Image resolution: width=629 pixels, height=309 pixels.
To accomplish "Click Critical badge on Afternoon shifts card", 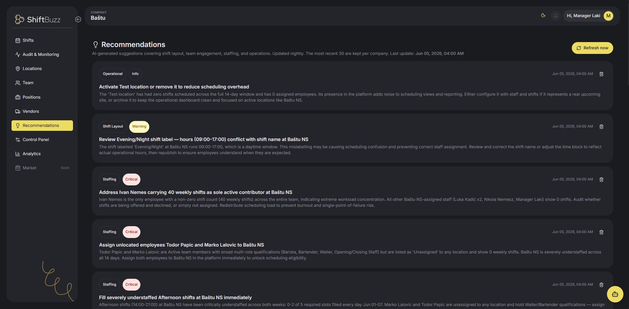I will pyautogui.click(x=132, y=285).
